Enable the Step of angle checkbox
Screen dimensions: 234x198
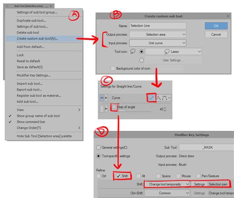[x=114, y=107]
